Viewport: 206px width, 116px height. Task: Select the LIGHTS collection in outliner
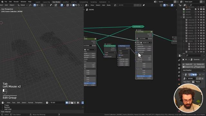[x=188, y=9]
